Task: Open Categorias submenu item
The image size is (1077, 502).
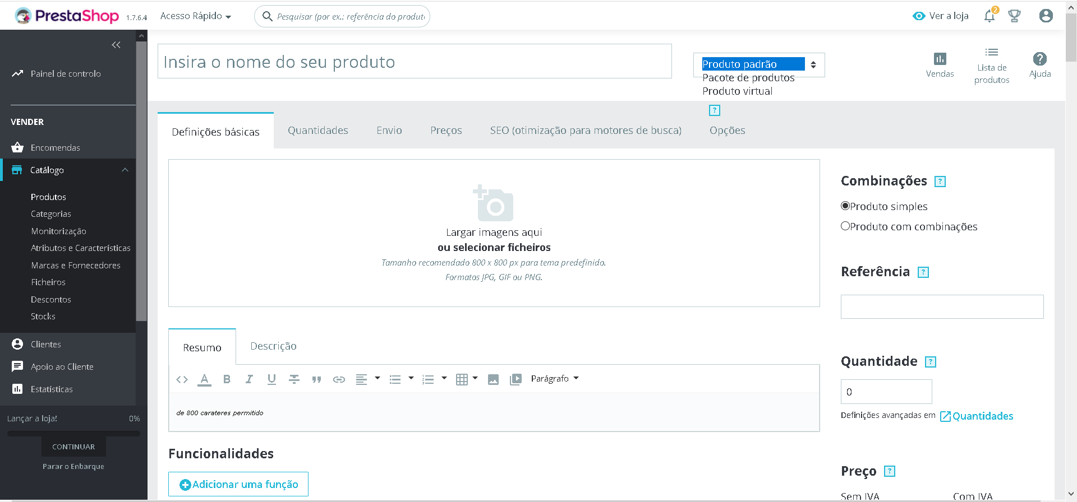Action: coord(51,214)
